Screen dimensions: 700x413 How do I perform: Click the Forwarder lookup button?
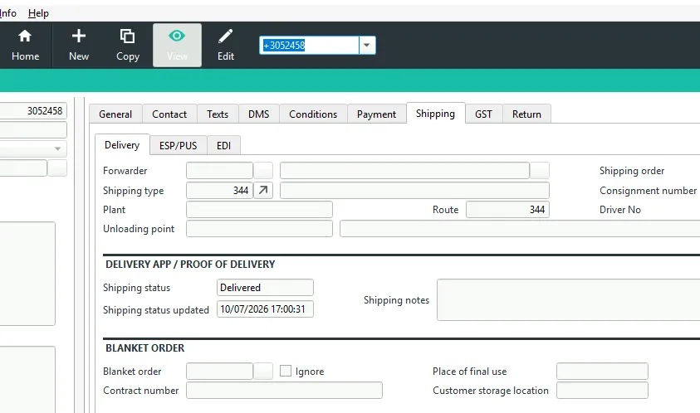tap(263, 171)
